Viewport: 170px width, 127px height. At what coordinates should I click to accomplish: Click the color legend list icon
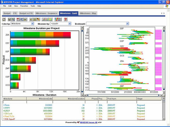60,19
